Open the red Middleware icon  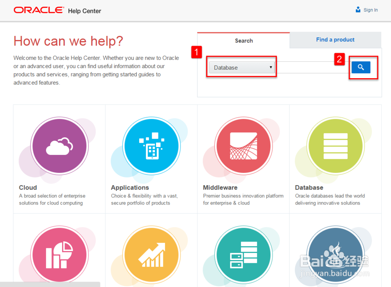(x=243, y=146)
